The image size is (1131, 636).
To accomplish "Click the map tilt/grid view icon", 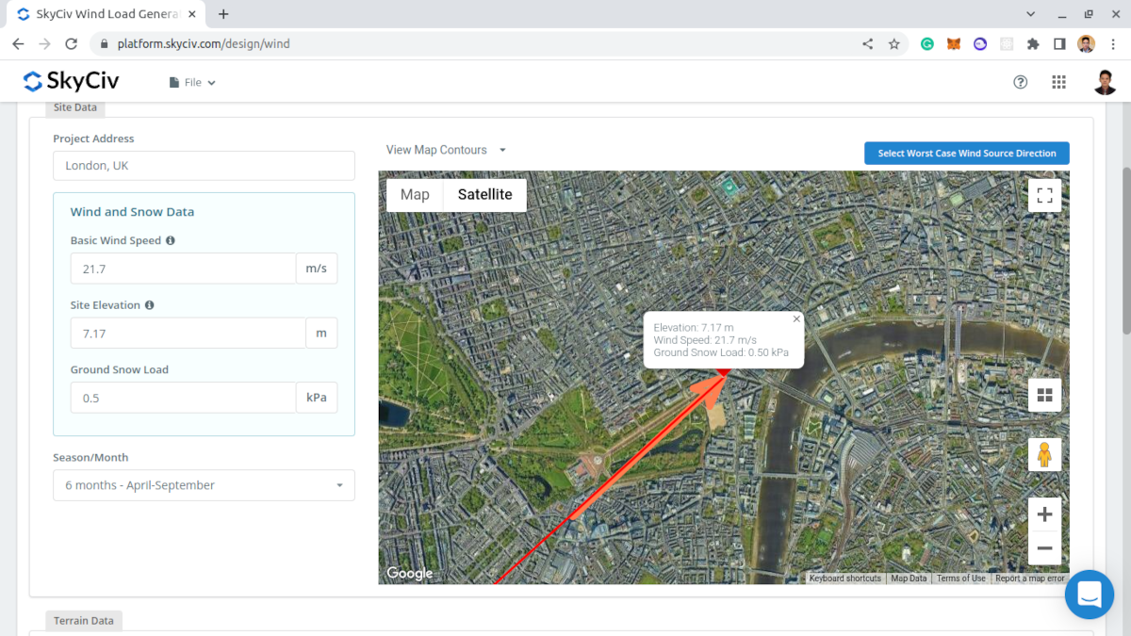I will [1044, 395].
